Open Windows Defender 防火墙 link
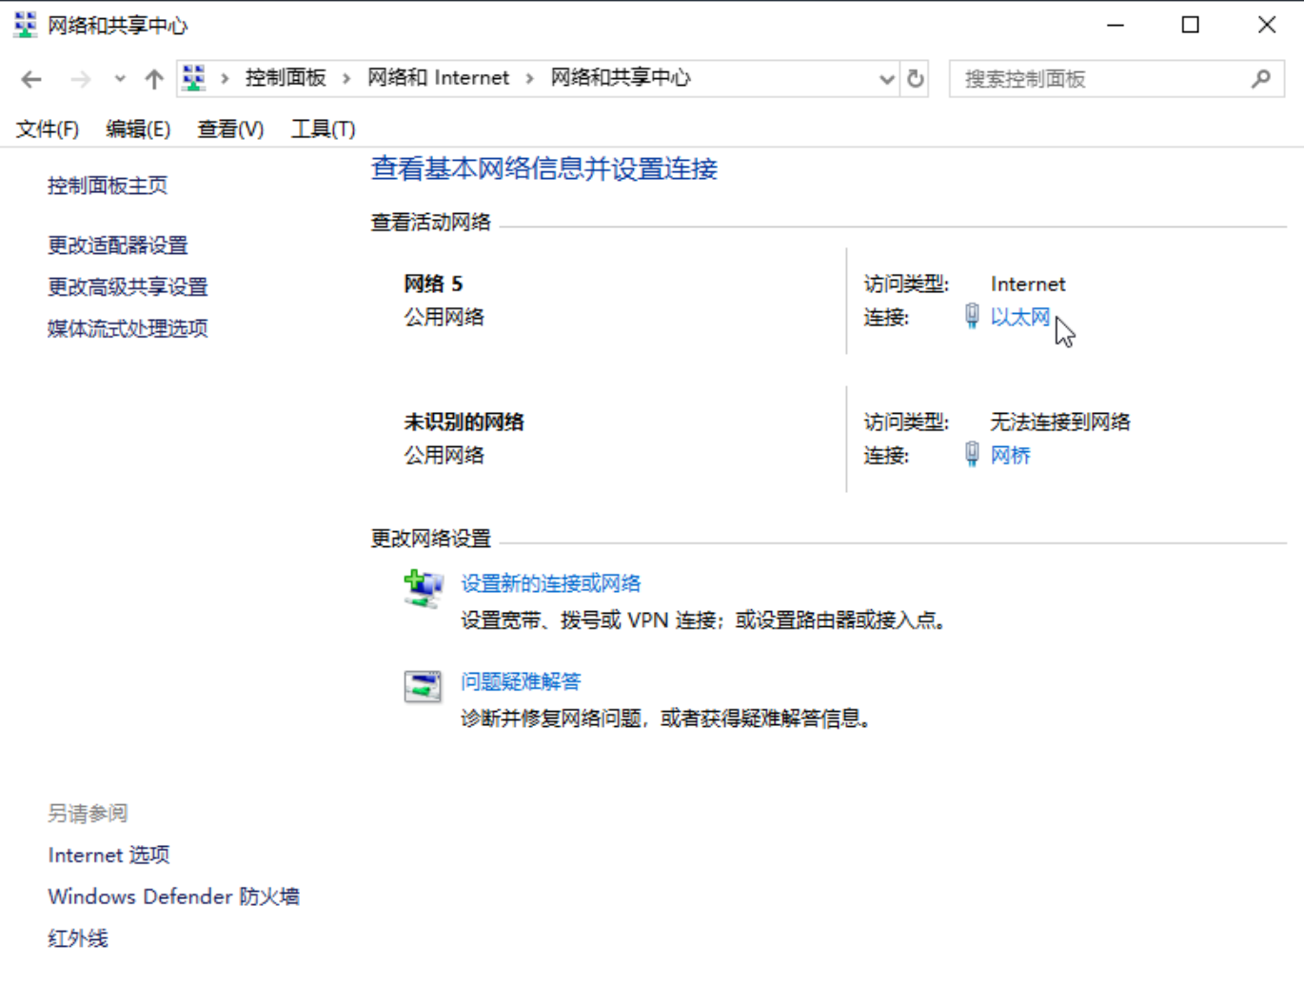This screenshot has width=1304, height=984. [173, 896]
